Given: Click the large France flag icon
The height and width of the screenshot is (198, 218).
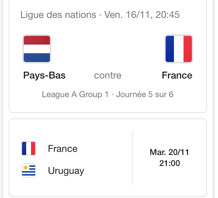Looking at the screenshot, I should click(x=179, y=49).
